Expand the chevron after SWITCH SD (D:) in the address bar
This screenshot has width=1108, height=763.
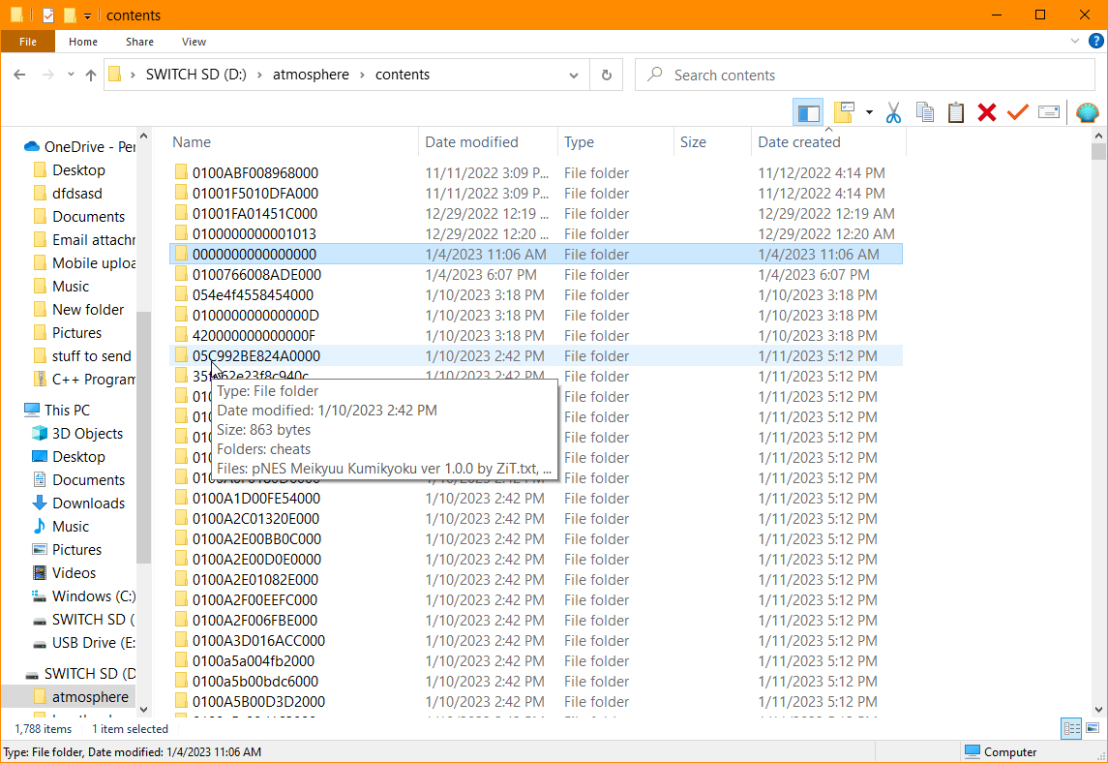(260, 75)
